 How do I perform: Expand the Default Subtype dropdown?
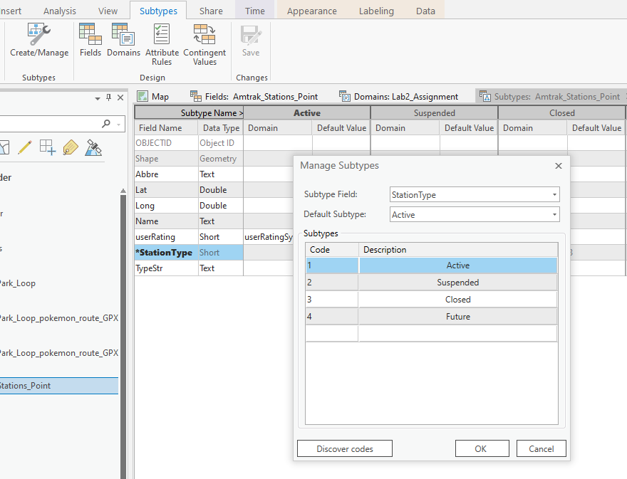[x=554, y=214]
